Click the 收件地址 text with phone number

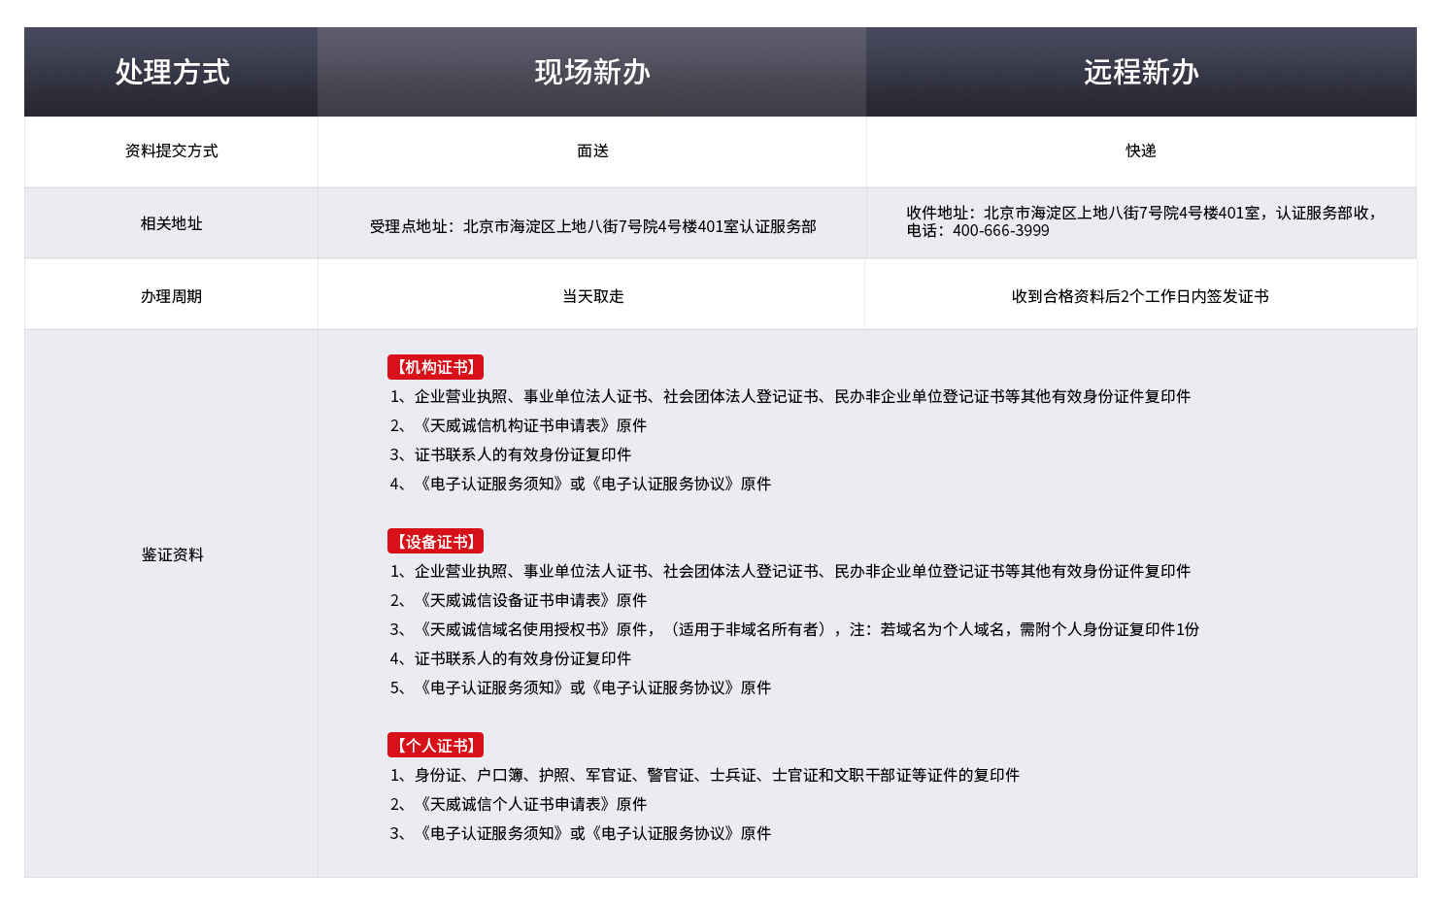pyautogui.click(x=1141, y=221)
